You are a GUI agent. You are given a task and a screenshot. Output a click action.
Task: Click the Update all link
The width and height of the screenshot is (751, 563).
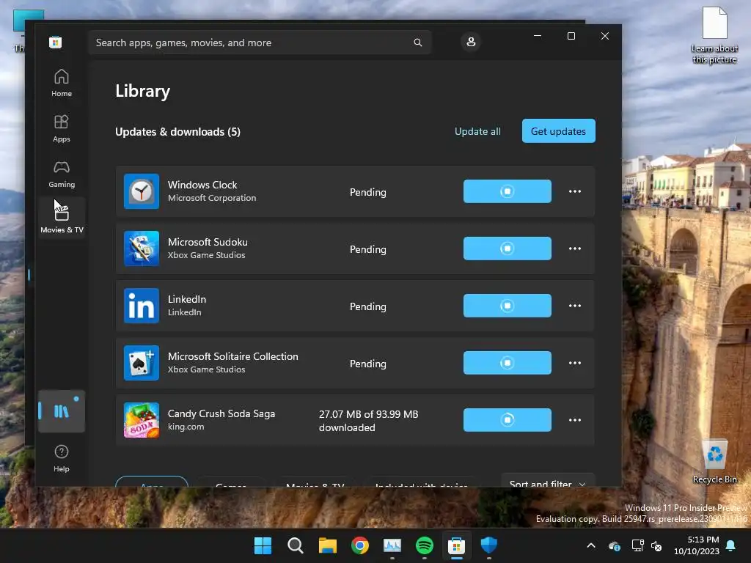click(477, 131)
